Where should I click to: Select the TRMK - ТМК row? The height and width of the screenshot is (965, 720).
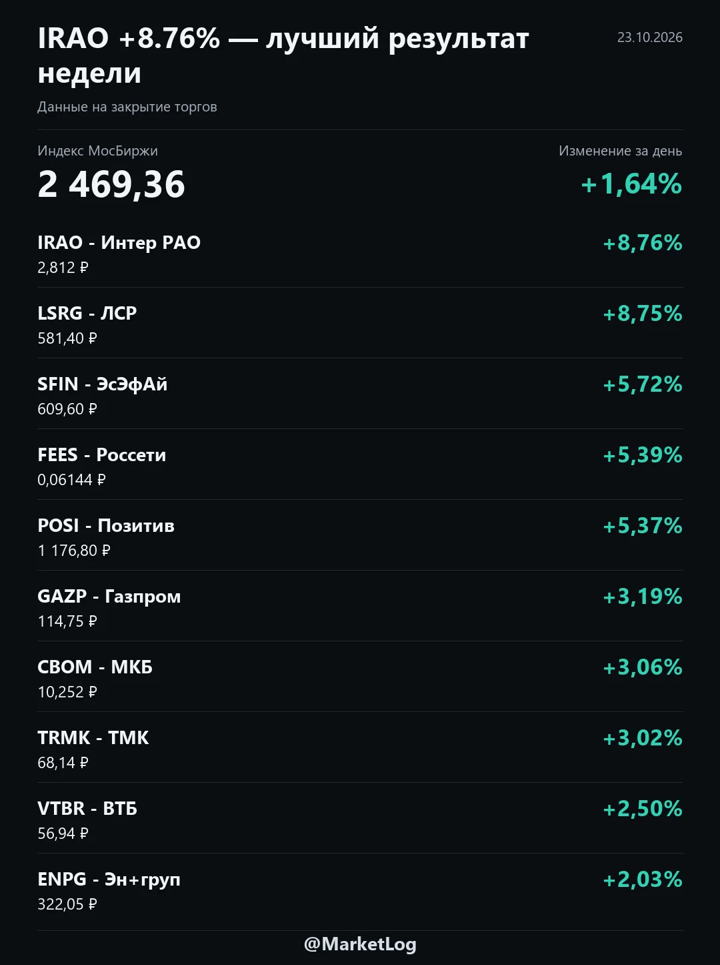(x=360, y=747)
